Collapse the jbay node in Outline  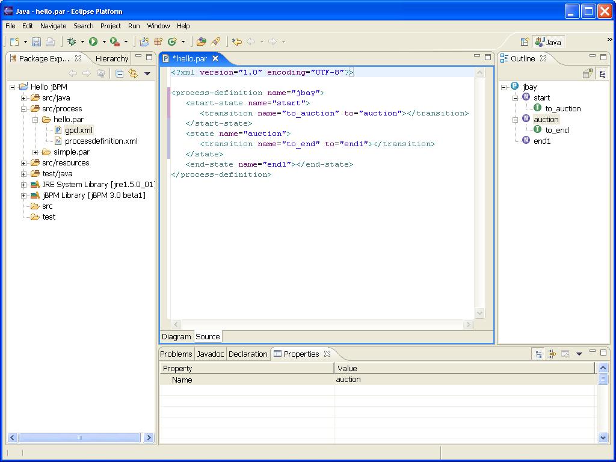pyautogui.click(x=504, y=88)
